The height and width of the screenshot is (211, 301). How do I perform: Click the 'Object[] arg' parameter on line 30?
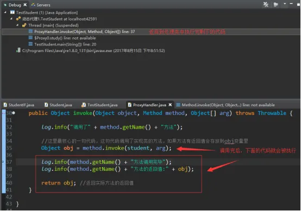pyautogui.click(x=210, y=113)
